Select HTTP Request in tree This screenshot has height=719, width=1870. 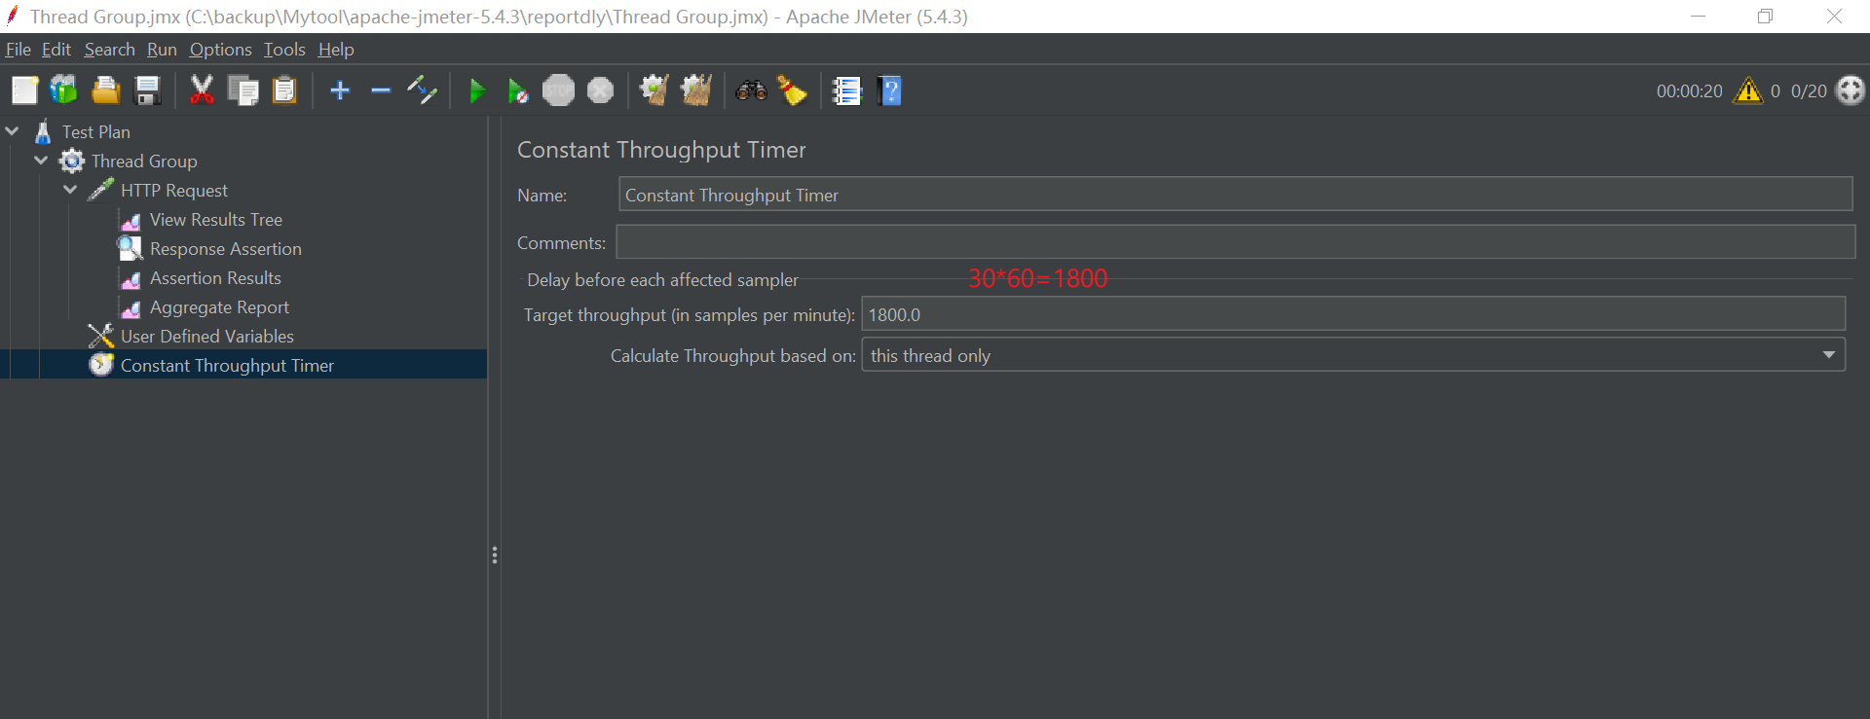click(x=173, y=190)
